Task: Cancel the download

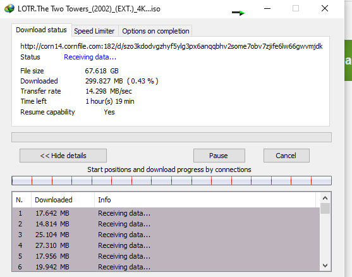Action: (x=286, y=156)
